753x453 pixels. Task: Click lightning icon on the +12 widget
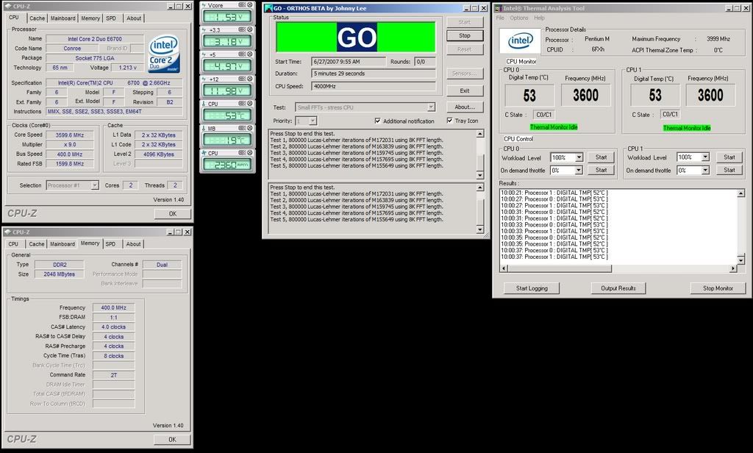pos(204,79)
